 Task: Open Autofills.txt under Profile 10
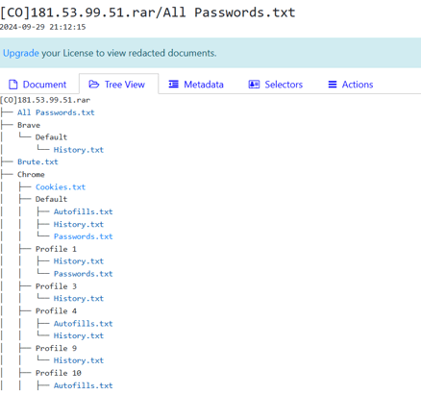click(83, 385)
